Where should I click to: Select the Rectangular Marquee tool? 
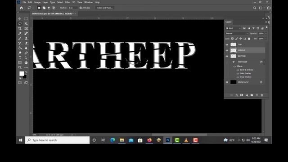[26, 19]
